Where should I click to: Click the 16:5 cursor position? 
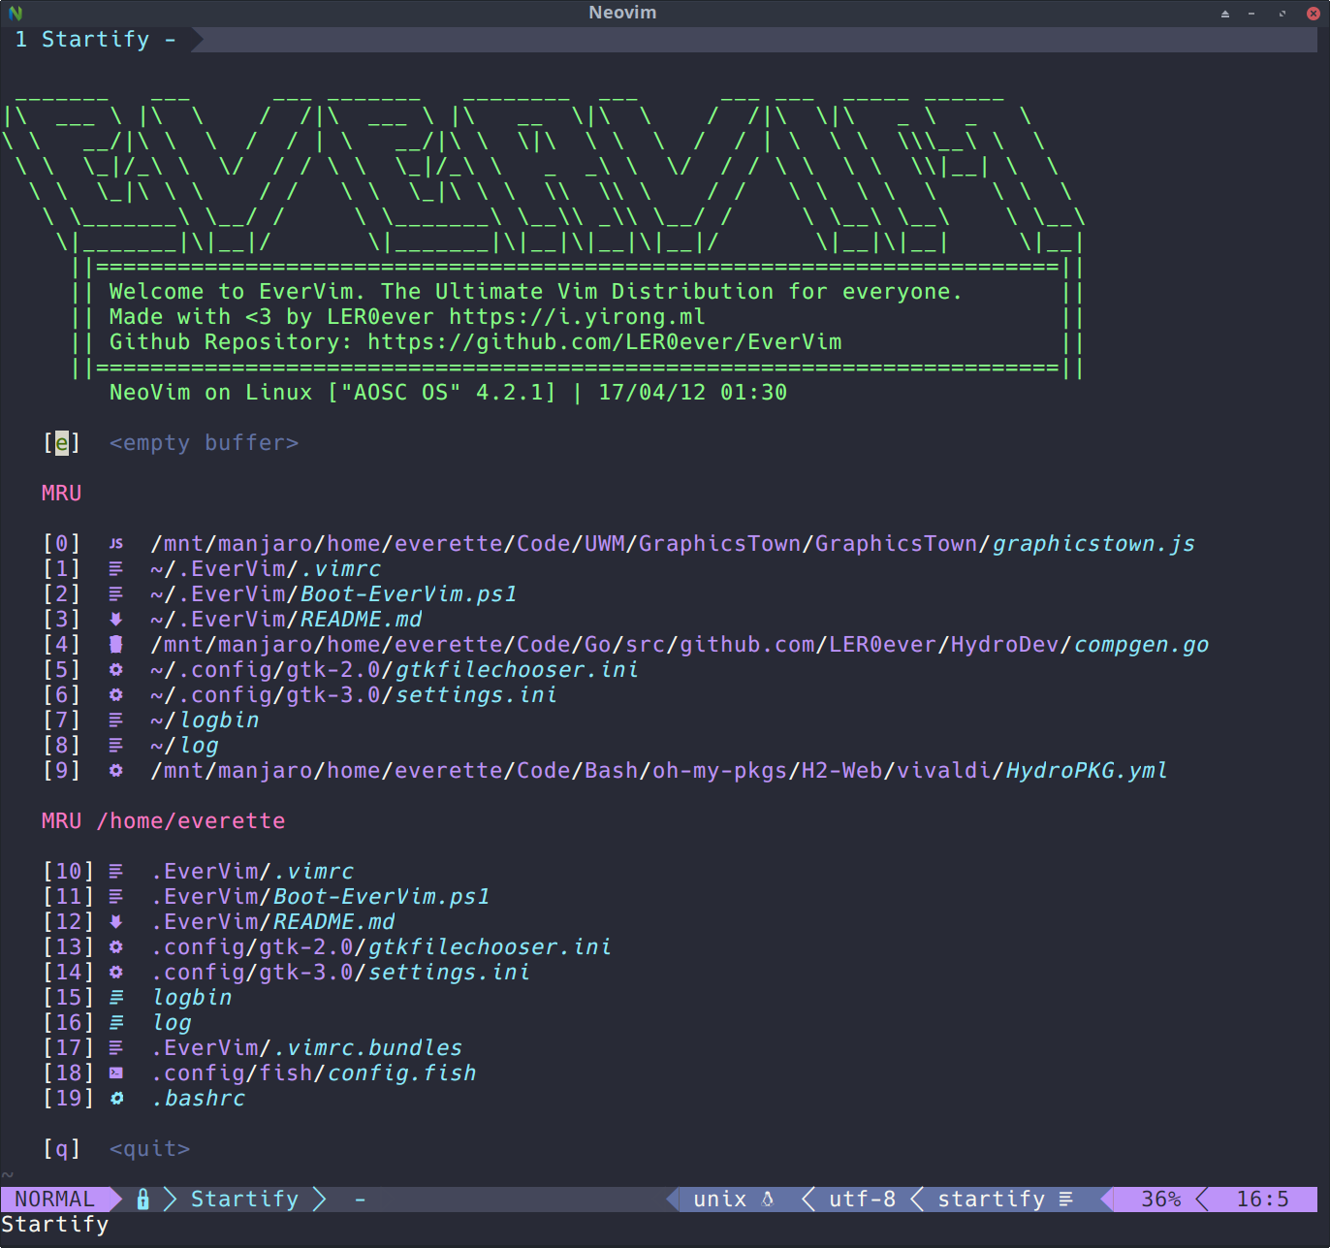[x=1263, y=1200]
